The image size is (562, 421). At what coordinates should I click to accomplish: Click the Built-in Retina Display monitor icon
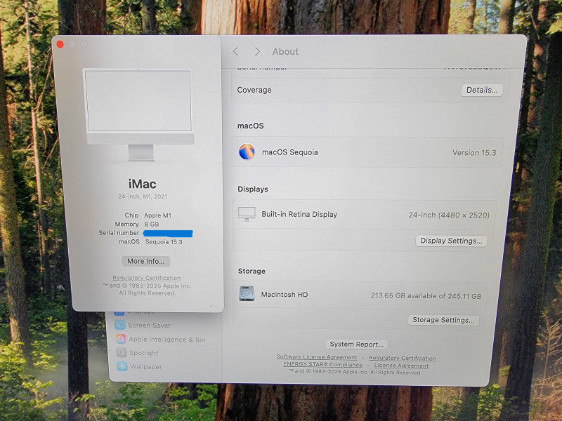click(247, 214)
